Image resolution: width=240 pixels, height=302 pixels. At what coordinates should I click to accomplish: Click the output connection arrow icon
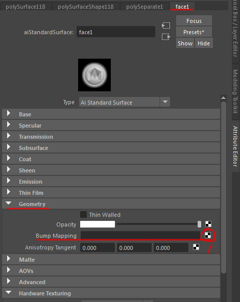[x=166, y=37]
